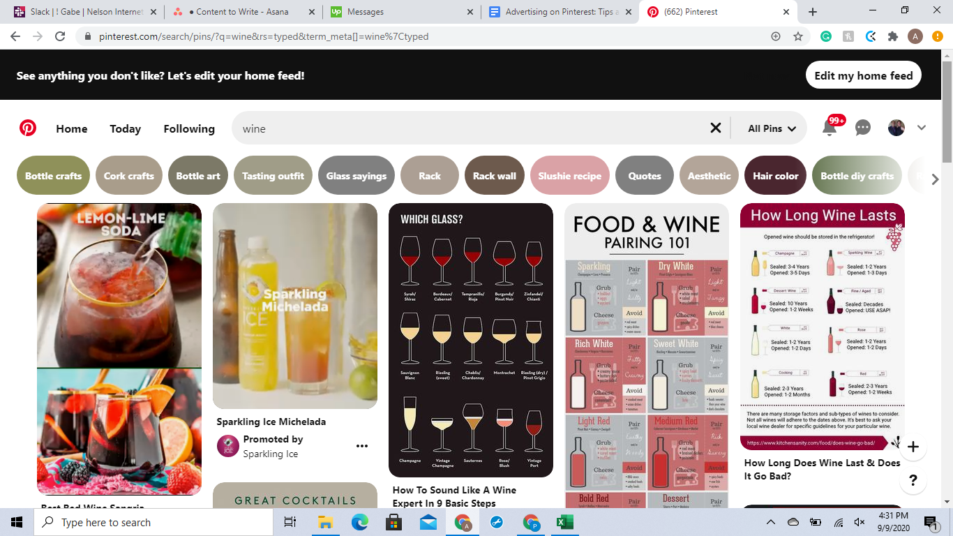953x536 pixels.
Task: Open the messages speech bubble icon
Action: pyautogui.click(x=863, y=128)
